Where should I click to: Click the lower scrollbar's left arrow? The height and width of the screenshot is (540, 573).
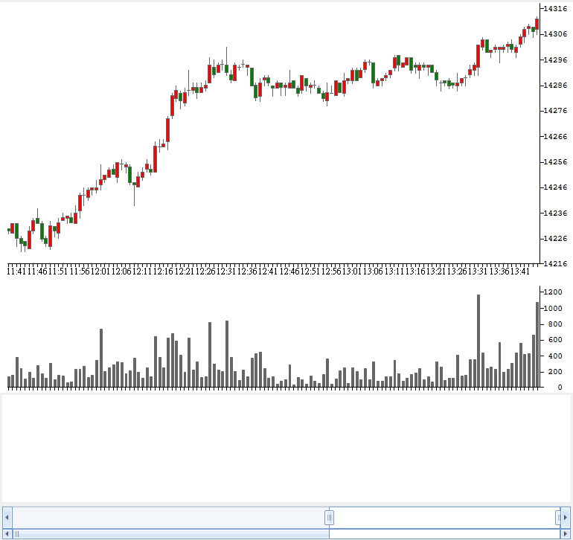click(x=7, y=534)
